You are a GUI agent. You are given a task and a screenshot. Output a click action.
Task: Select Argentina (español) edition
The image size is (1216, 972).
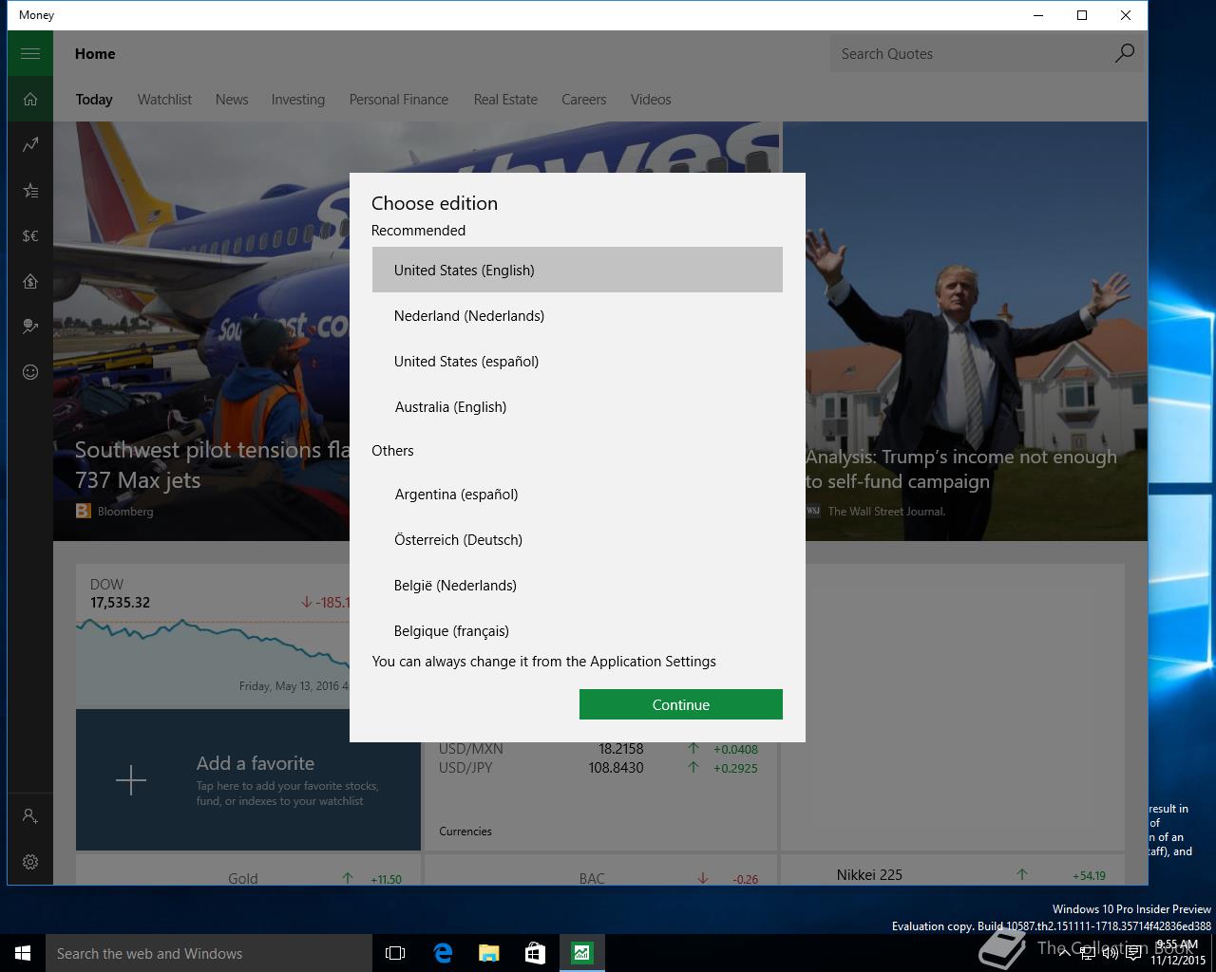coord(578,494)
